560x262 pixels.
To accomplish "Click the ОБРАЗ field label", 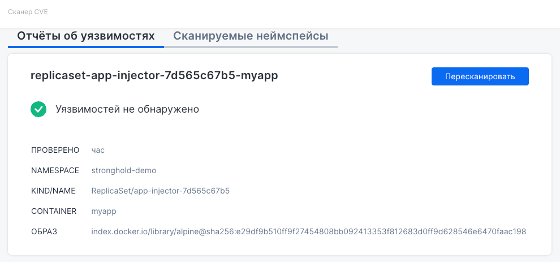I will tap(44, 231).
